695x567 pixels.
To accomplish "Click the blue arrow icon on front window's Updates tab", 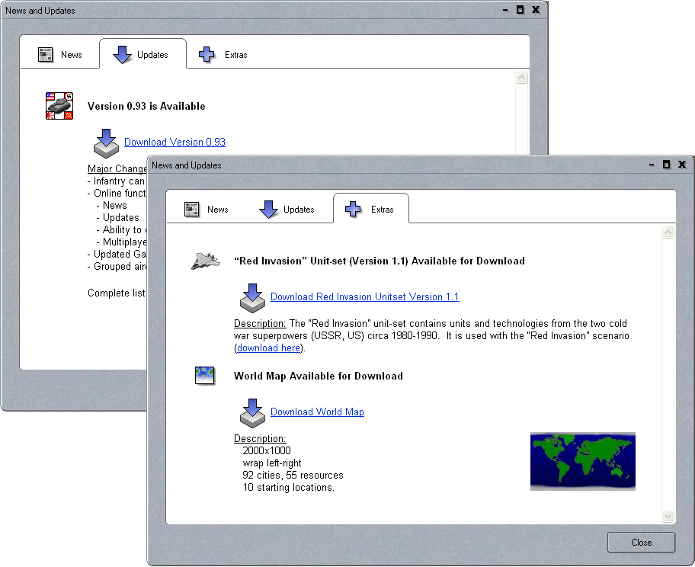I will coord(268,210).
